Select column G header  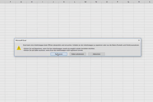coord(21,2)
